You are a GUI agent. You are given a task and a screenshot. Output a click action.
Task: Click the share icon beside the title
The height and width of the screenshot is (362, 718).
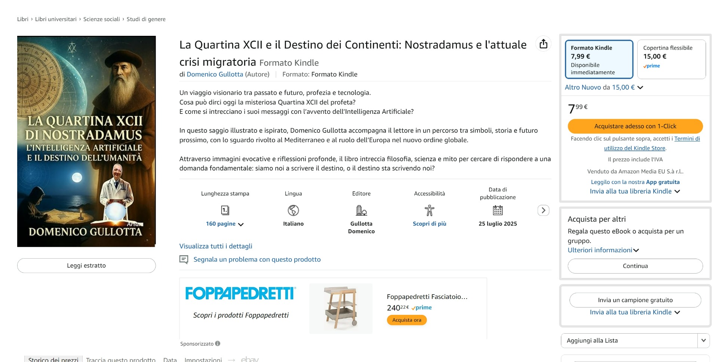543,44
